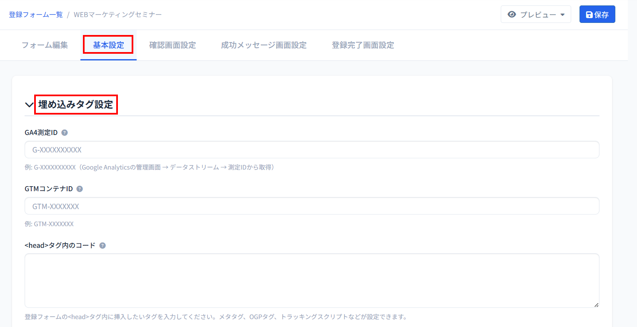Click the eye icon in the プレビュー button

(512, 15)
